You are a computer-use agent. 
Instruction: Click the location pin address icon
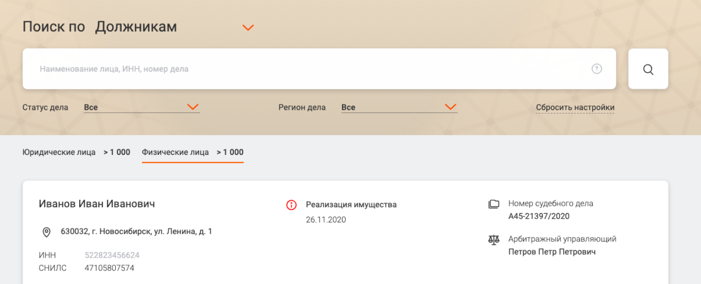pos(46,232)
